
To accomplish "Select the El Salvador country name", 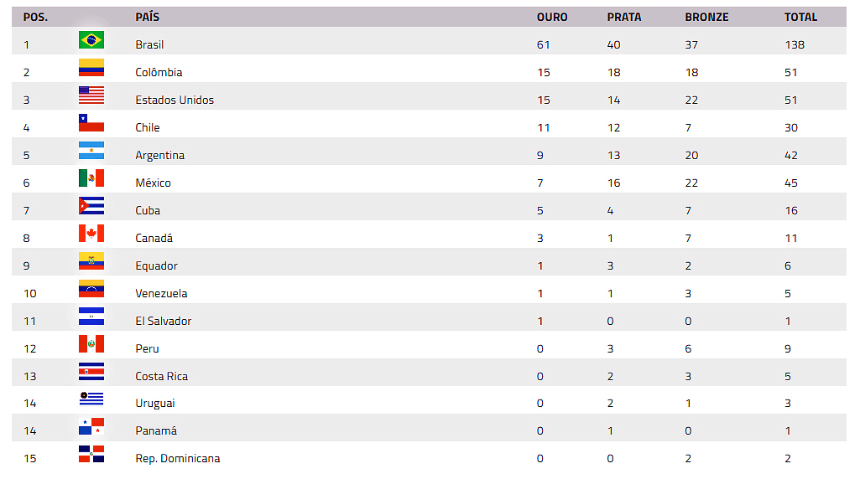I will pos(163,321).
